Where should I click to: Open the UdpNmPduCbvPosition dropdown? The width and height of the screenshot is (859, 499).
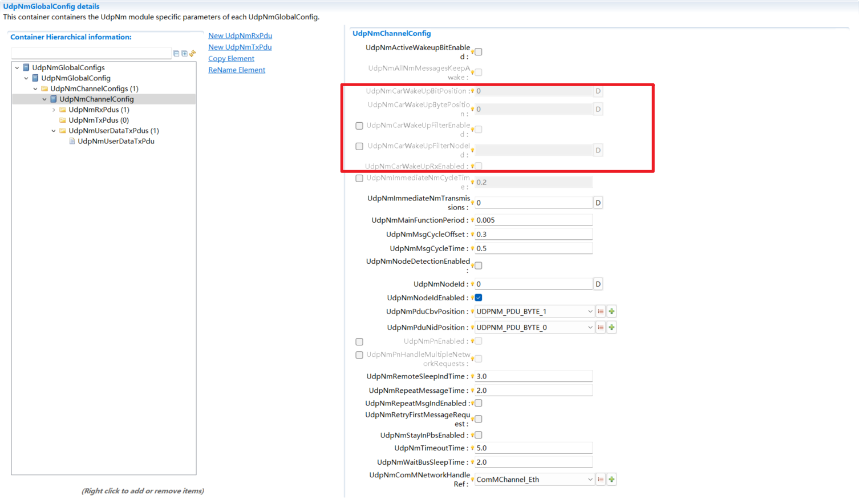pyautogui.click(x=590, y=312)
